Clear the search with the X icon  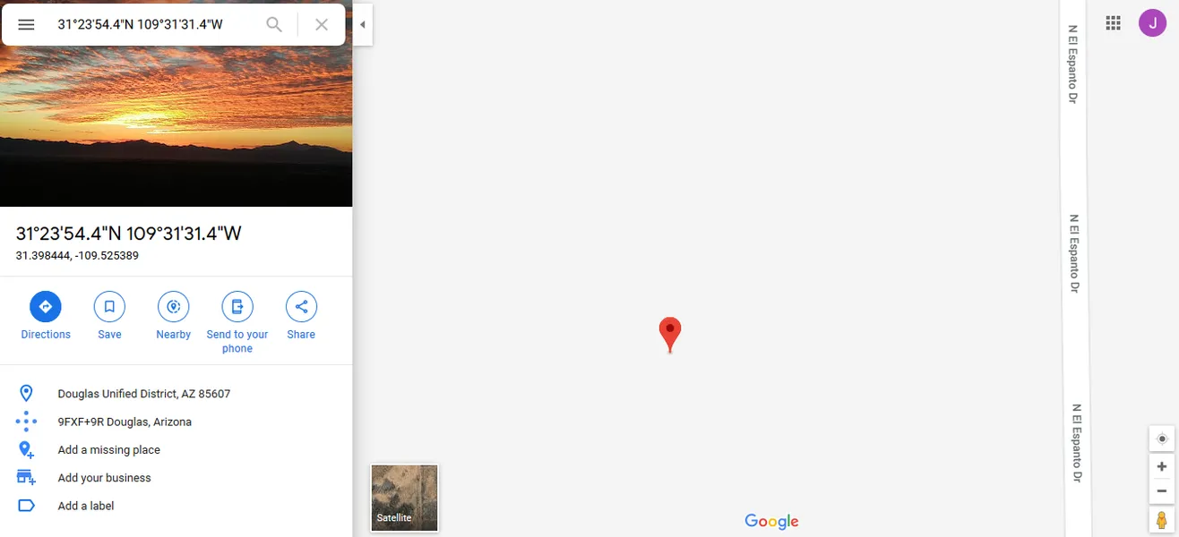[322, 25]
